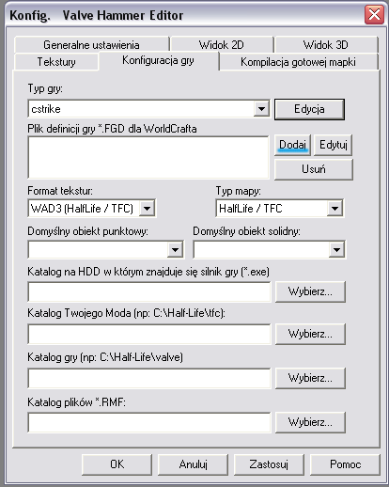This screenshot has width=389, height=487.
Task: Click the Katalog plików RMF text field
Action: pyautogui.click(x=149, y=422)
